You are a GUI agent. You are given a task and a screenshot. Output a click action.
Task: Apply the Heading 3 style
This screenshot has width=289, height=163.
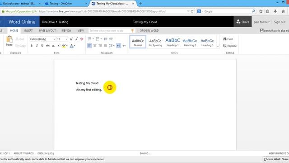coord(207,42)
